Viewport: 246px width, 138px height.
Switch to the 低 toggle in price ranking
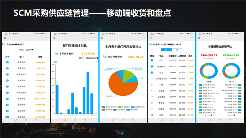click(177, 50)
